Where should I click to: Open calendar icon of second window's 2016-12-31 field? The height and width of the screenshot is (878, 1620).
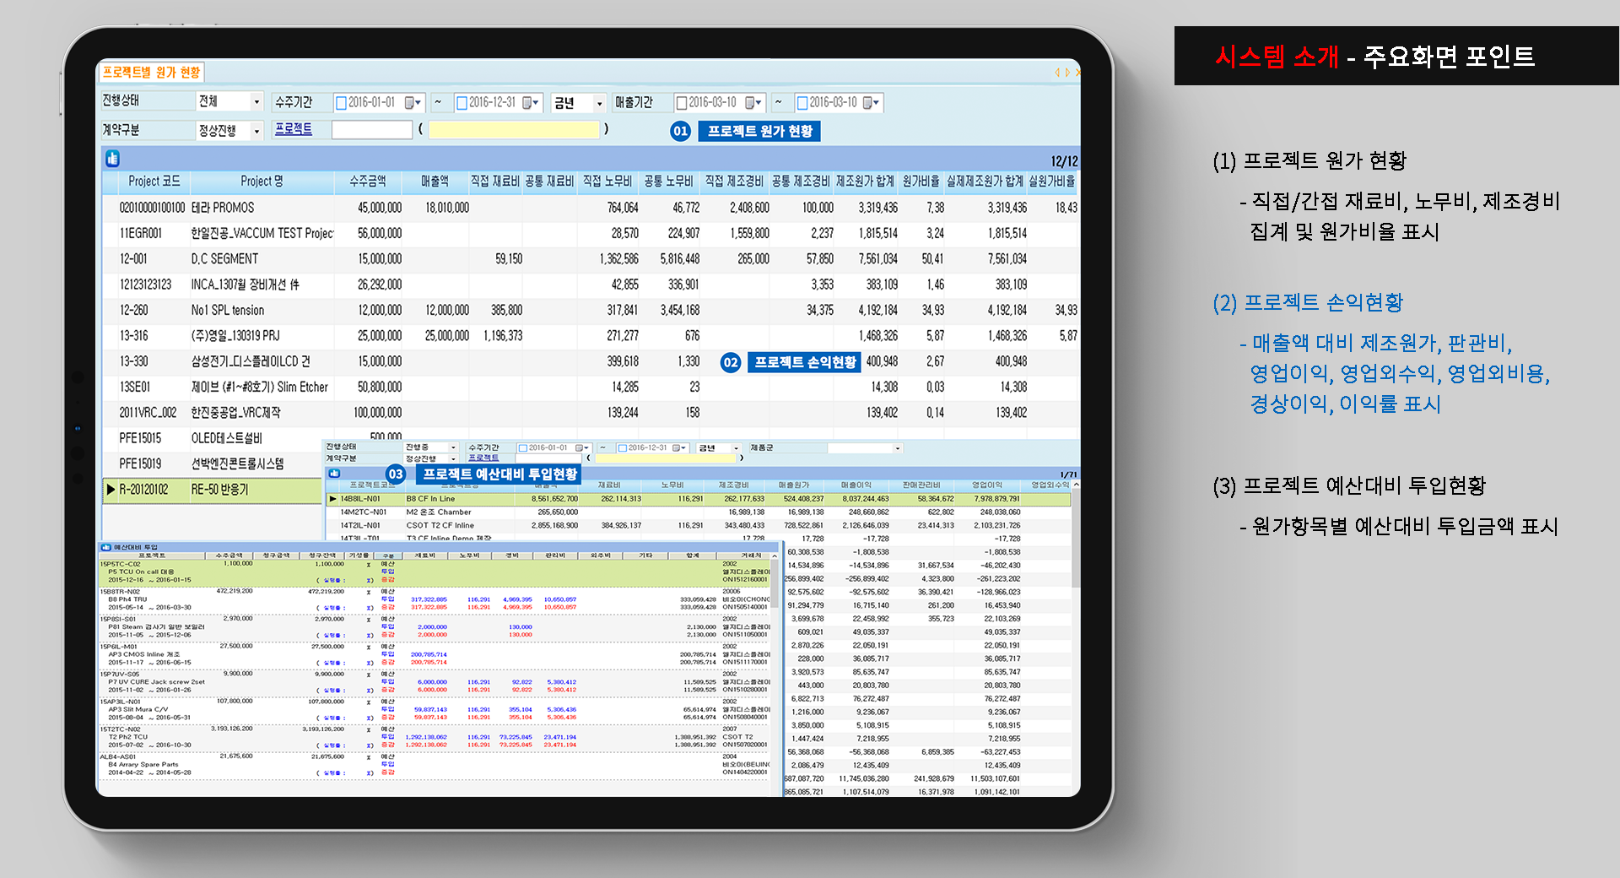[680, 448]
